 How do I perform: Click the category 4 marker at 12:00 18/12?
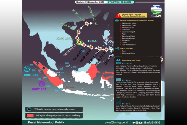point(84,45)
